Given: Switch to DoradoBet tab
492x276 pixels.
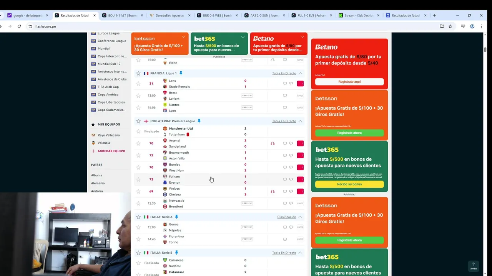Looking at the screenshot, I should point(170,16).
